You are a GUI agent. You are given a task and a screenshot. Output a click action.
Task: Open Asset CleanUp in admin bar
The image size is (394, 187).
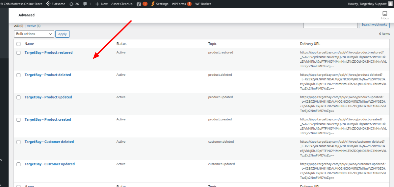click(x=121, y=4)
